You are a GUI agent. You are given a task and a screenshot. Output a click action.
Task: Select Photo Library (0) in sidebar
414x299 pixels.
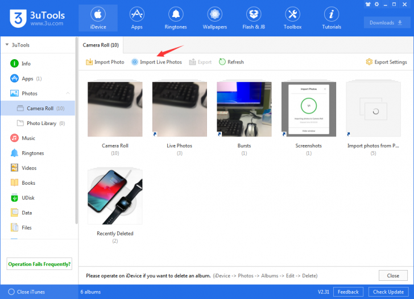(38, 123)
